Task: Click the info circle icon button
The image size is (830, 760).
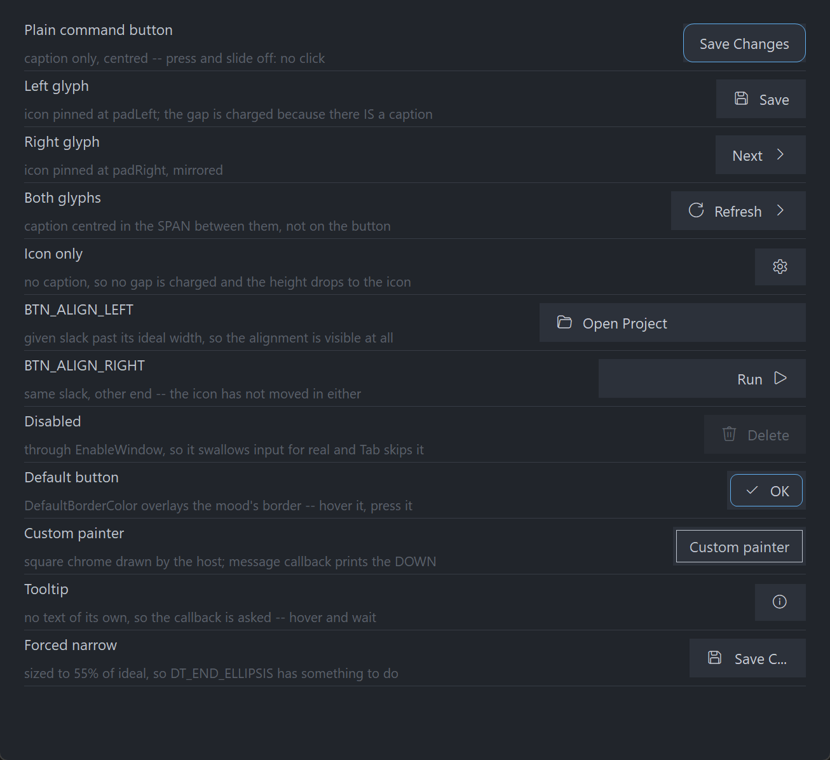Action: click(780, 602)
